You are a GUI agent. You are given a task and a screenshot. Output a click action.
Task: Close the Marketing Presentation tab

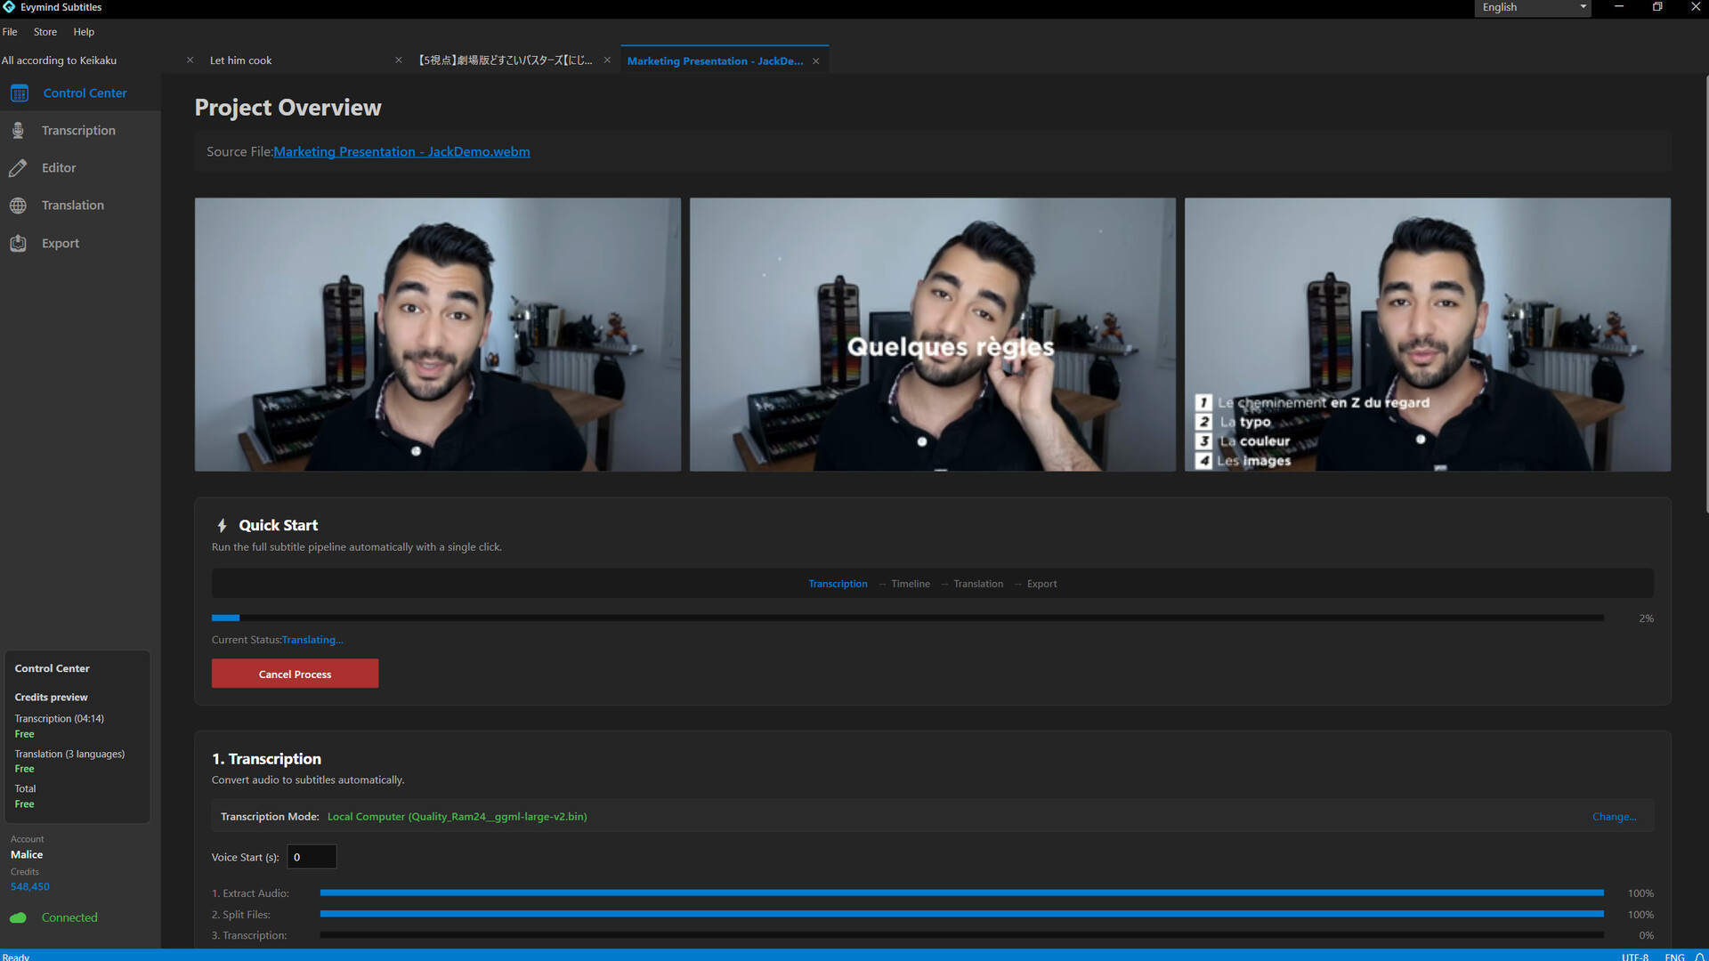tap(815, 61)
